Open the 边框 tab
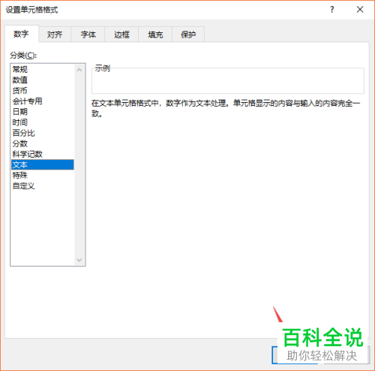 tap(121, 35)
